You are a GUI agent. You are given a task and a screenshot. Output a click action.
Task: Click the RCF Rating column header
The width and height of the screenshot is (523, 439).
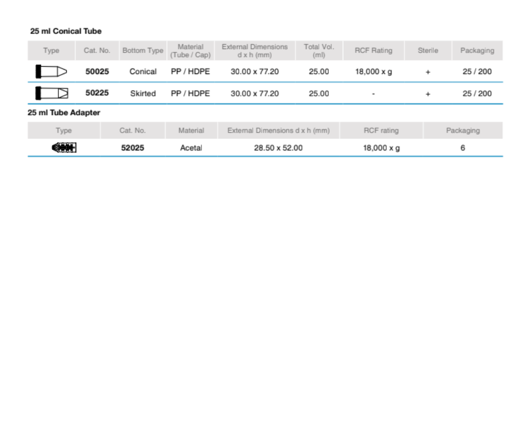[x=373, y=51]
